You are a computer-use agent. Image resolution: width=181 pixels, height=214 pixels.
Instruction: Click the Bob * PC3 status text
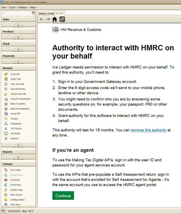[28, 211]
